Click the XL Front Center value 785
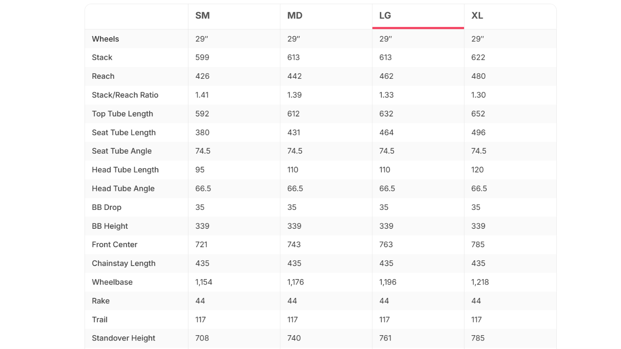This screenshot has height=349, width=621. (x=478, y=245)
